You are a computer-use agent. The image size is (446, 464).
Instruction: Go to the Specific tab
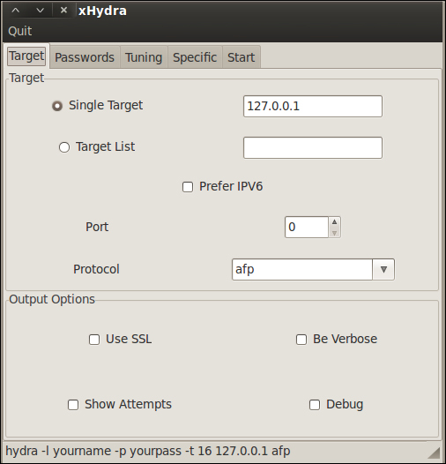tap(195, 57)
